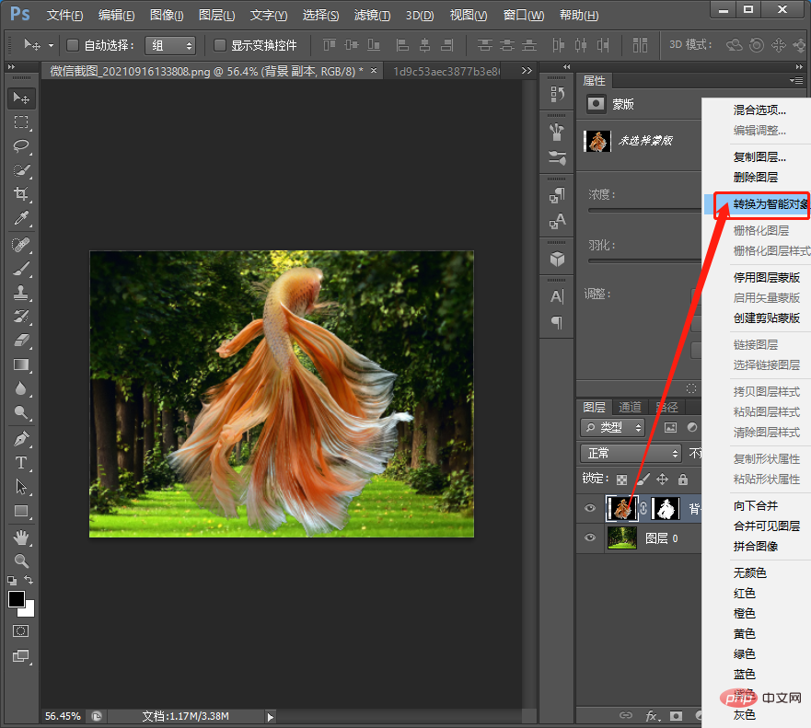
Task: Toggle lock position in layers panel
Action: pos(663,480)
